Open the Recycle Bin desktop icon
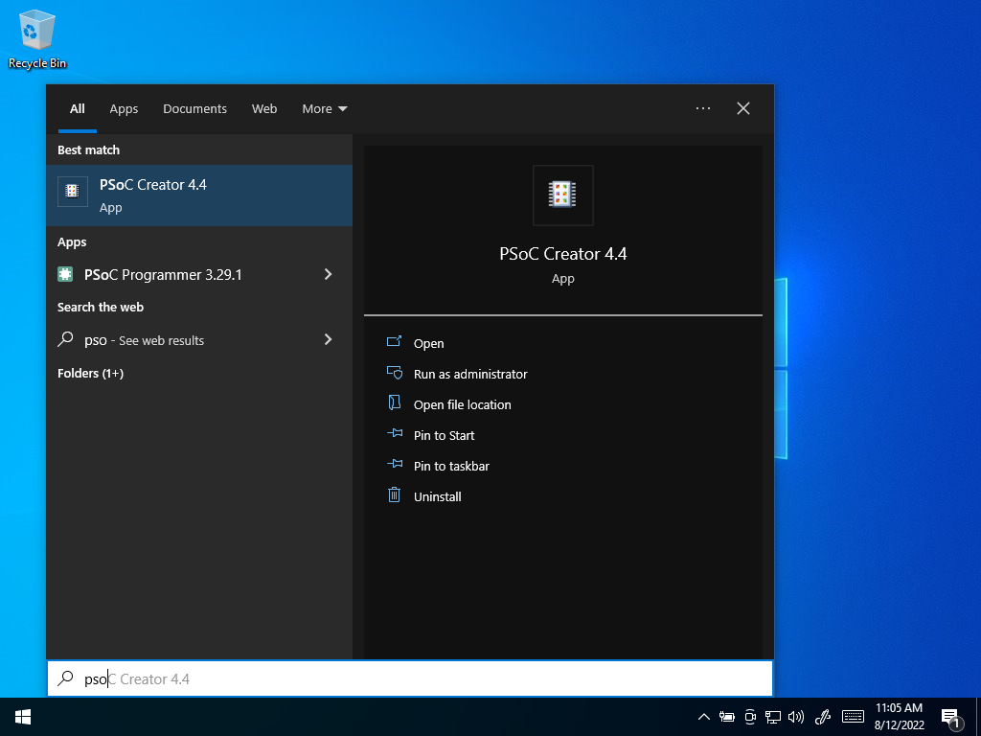Viewport: 981px width, 736px height. [37, 38]
